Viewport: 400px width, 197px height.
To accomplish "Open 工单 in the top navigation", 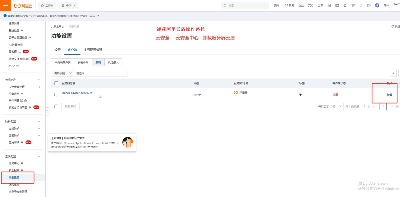I will pyautogui.click(x=320, y=5).
